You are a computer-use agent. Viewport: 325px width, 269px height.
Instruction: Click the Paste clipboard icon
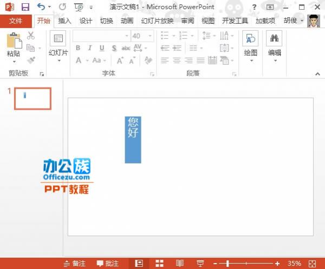[14, 41]
